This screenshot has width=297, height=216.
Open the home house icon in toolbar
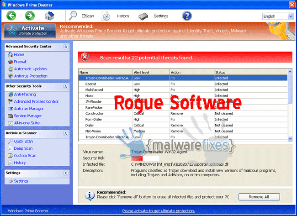click(49, 16)
